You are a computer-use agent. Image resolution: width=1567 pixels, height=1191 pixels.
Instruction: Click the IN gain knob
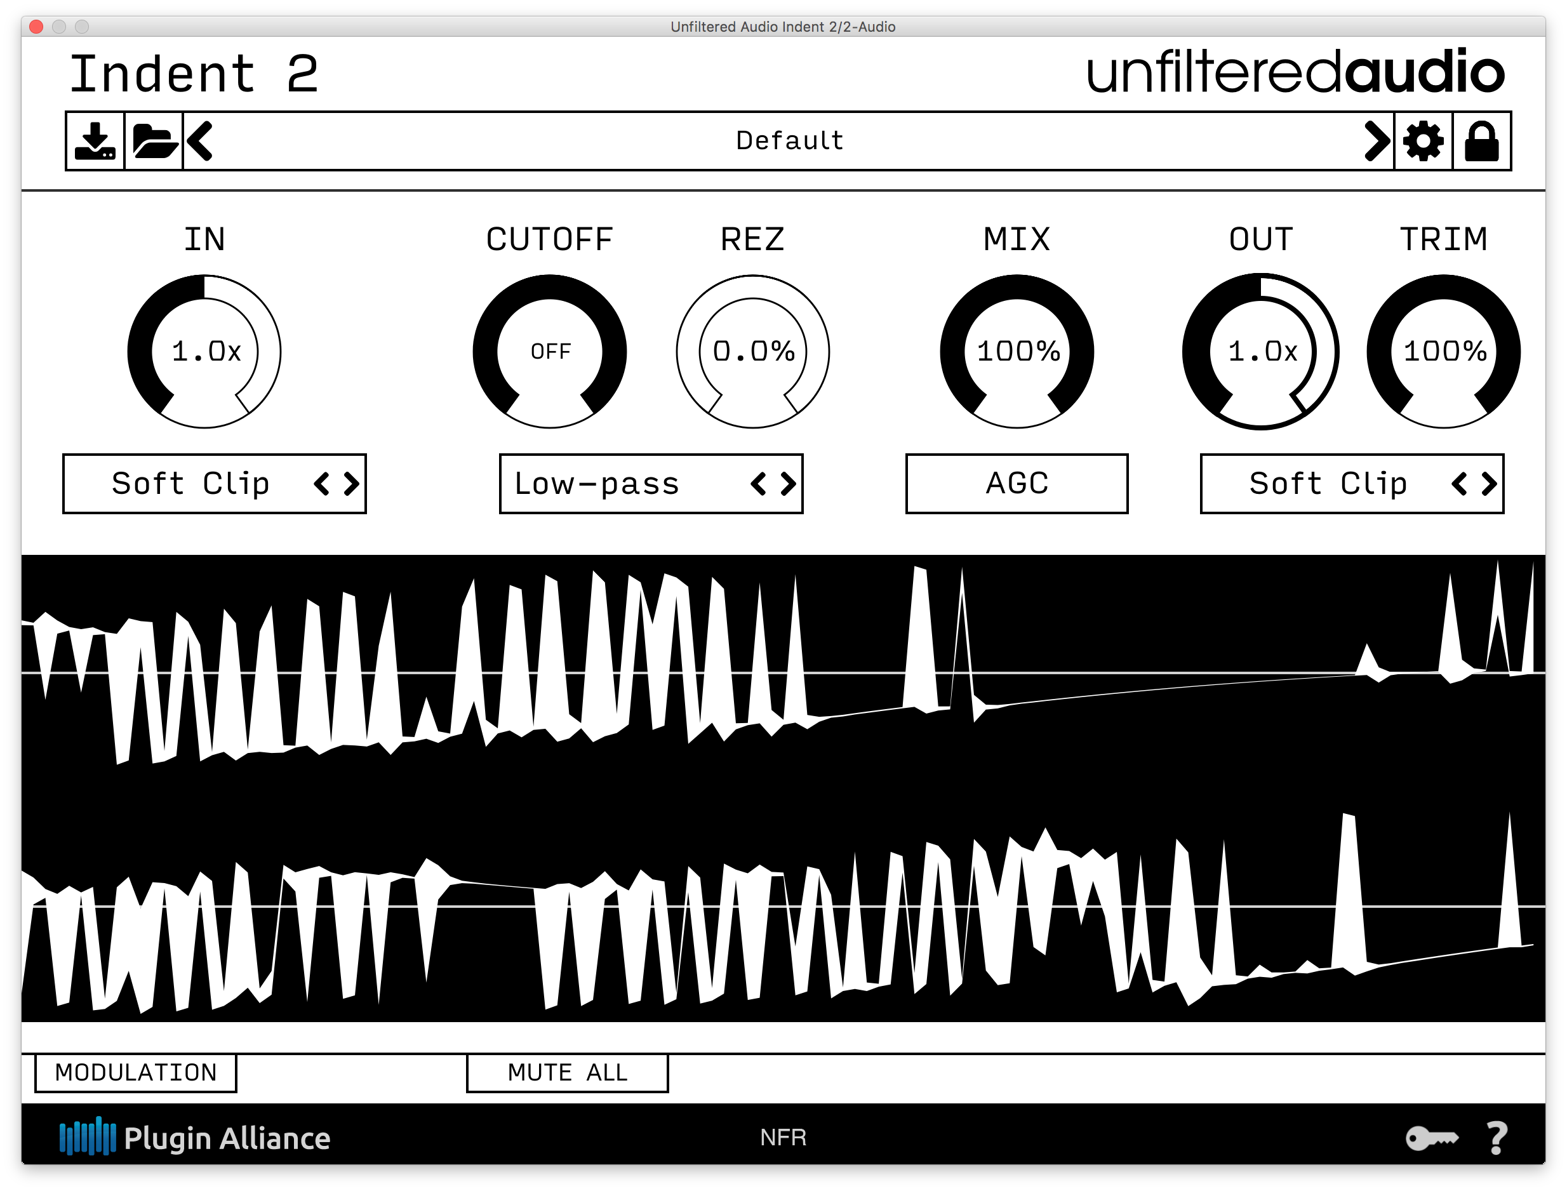pyautogui.click(x=204, y=352)
